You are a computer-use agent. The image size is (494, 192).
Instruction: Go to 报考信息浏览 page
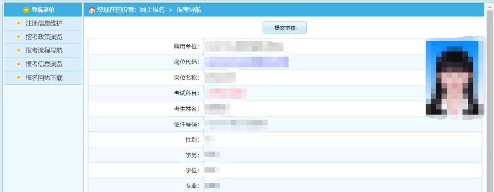tap(44, 64)
